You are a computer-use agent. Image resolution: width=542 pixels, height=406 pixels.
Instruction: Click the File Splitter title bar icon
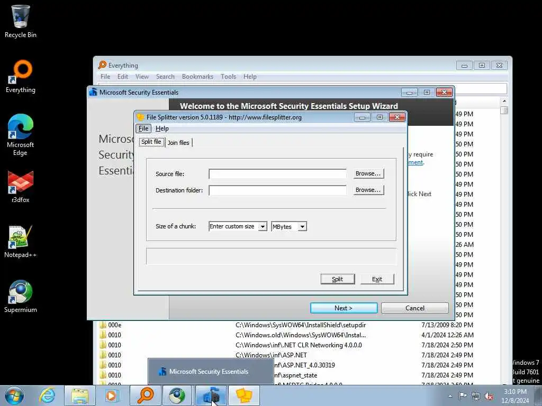click(x=140, y=117)
